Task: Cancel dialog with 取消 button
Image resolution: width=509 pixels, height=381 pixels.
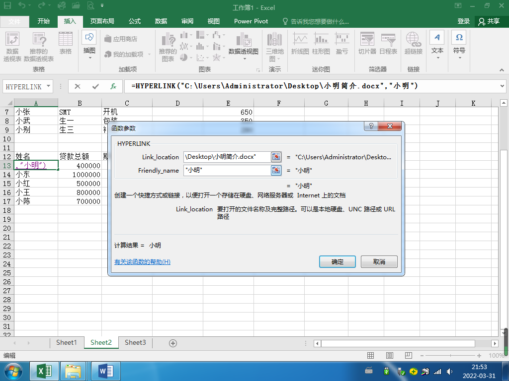Action: pos(379,262)
